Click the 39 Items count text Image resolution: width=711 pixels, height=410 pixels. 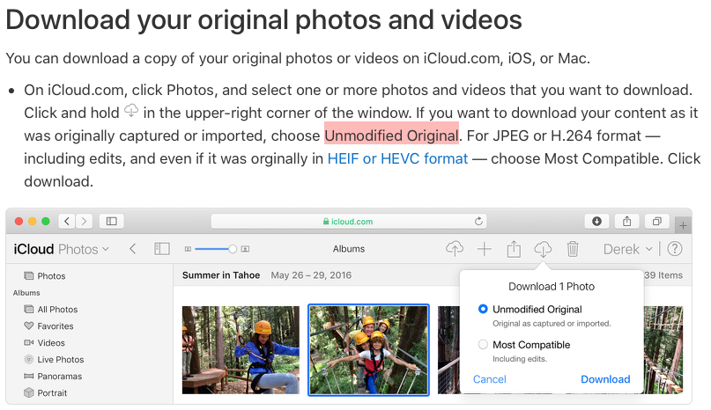tap(663, 275)
